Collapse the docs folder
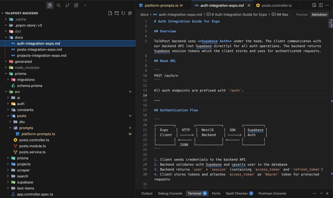 [x=6, y=37]
